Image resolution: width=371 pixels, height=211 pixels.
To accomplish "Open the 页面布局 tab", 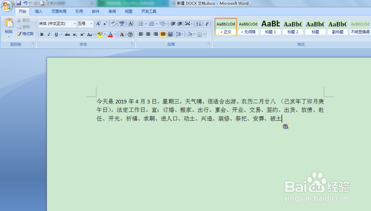I will (x=59, y=11).
